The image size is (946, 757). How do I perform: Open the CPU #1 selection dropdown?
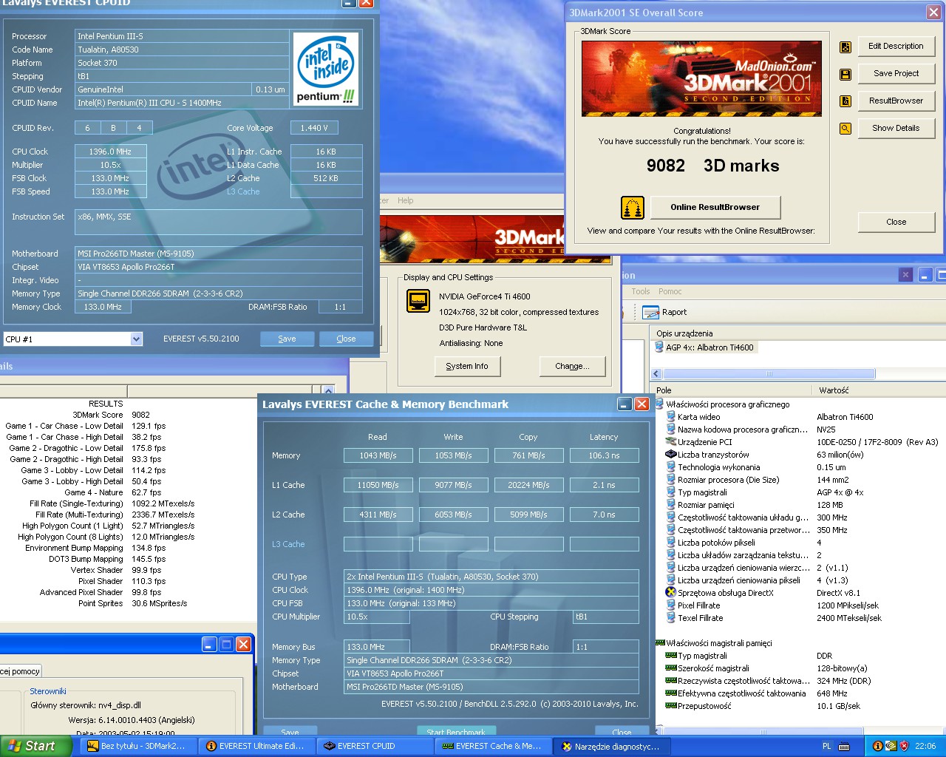click(x=136, y=339)
